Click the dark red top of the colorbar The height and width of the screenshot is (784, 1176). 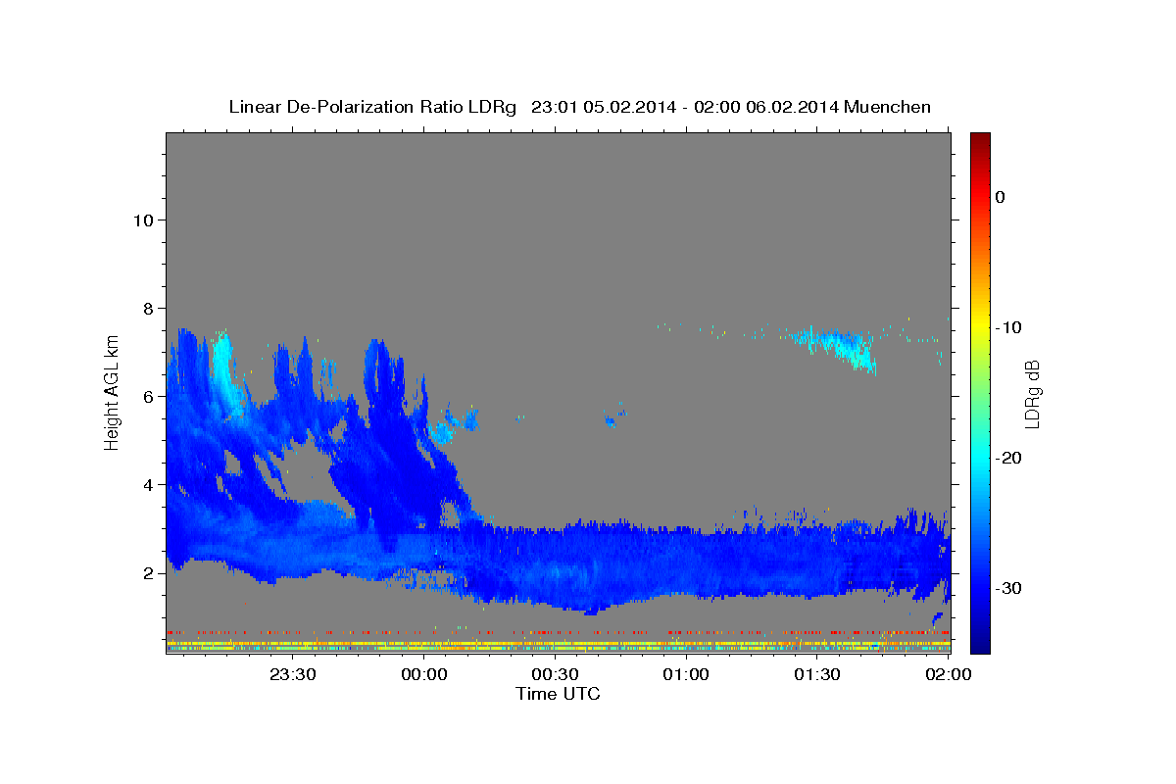(x=980, y=140)
